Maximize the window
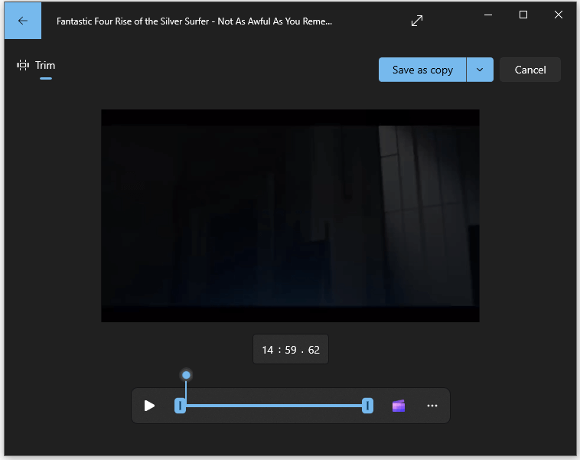This screenshot has height=460, width=580. (x=523, y=15)
